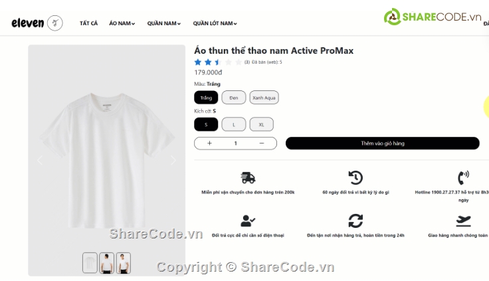Click the user check return icon
The image size is (489, 281).
[248, 221]
